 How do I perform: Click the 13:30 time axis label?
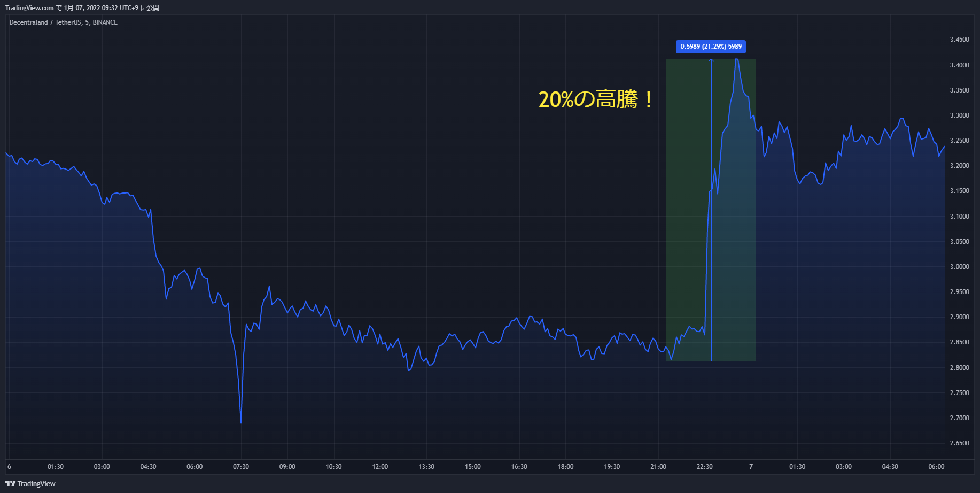(x=426, y=467)
